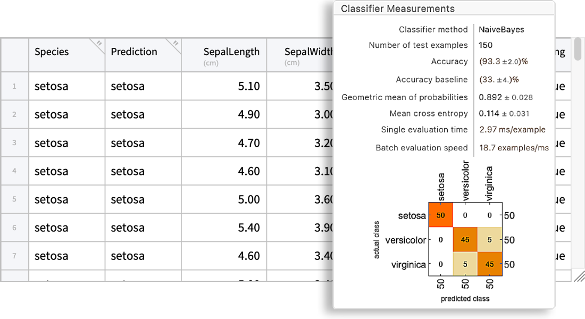The image size is (585, 319).
Task: Click the NaiveBayes classifier method value
Action: pos(501,30)
